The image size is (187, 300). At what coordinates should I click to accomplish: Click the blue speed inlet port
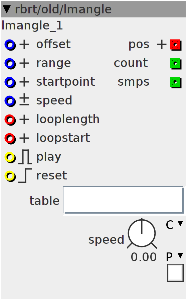tap(10, 101)
